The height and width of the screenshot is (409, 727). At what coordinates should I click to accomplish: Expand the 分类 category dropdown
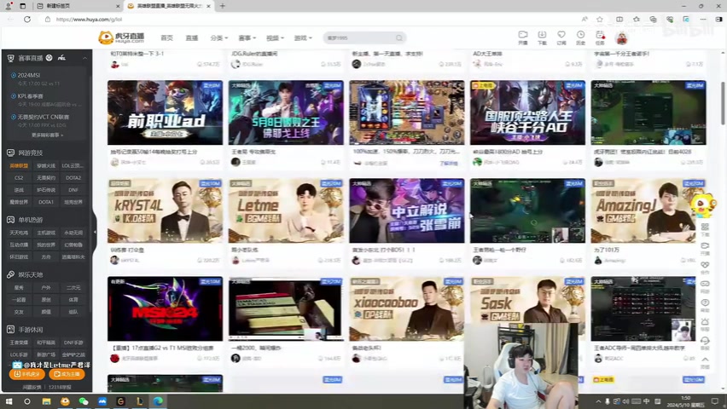click(x=218, y=38)
